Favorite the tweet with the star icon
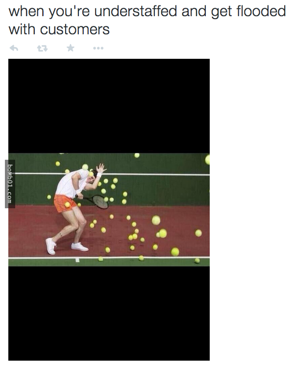This screenshot has width=294, height=368. [x=71, y=48]
